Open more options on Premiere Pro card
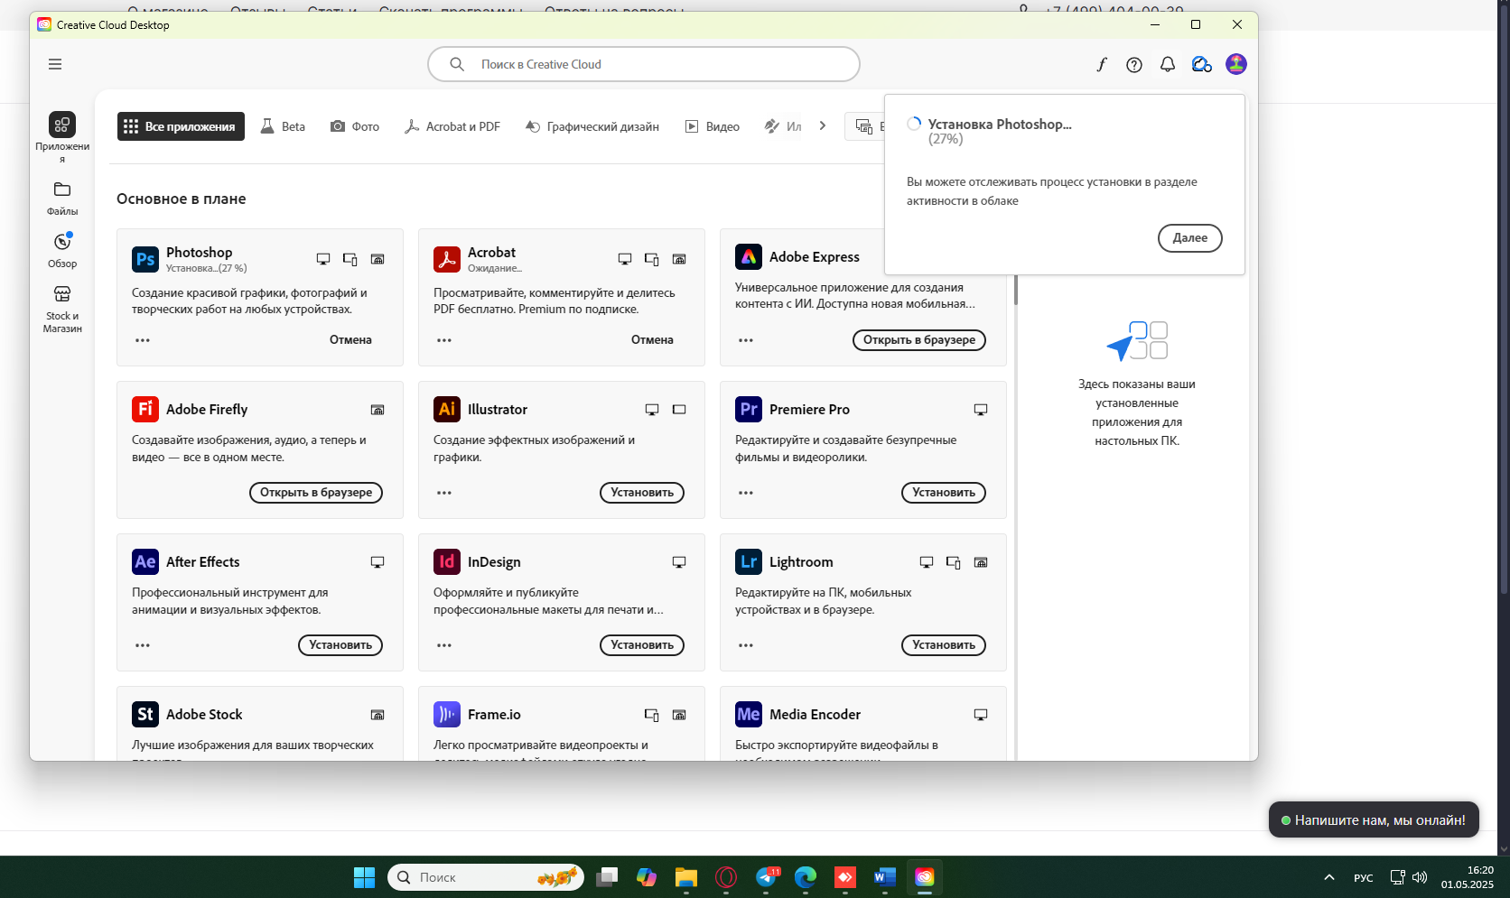This screenshot has height=898, width=1510. pyautogui.click(x=746, y=493)
